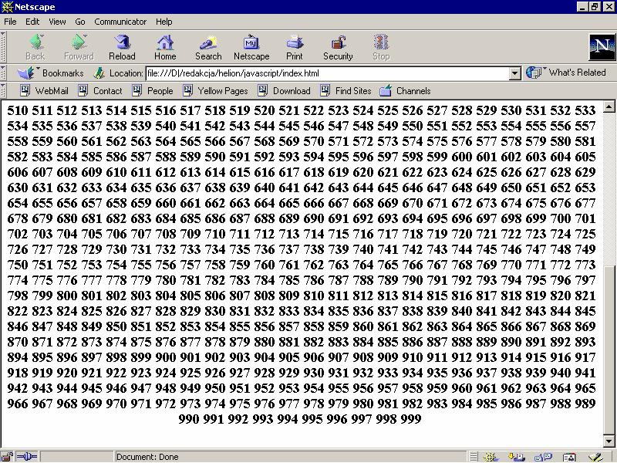Open the Search toolbar button
The width and height of the screenshot is (617, 463).
tap(208, 47)
